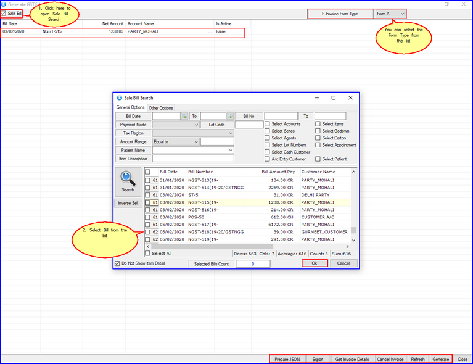This screenshot has width=473, height=364.
Task: Enable Select Patient checkbox
Action: (318, 159)
